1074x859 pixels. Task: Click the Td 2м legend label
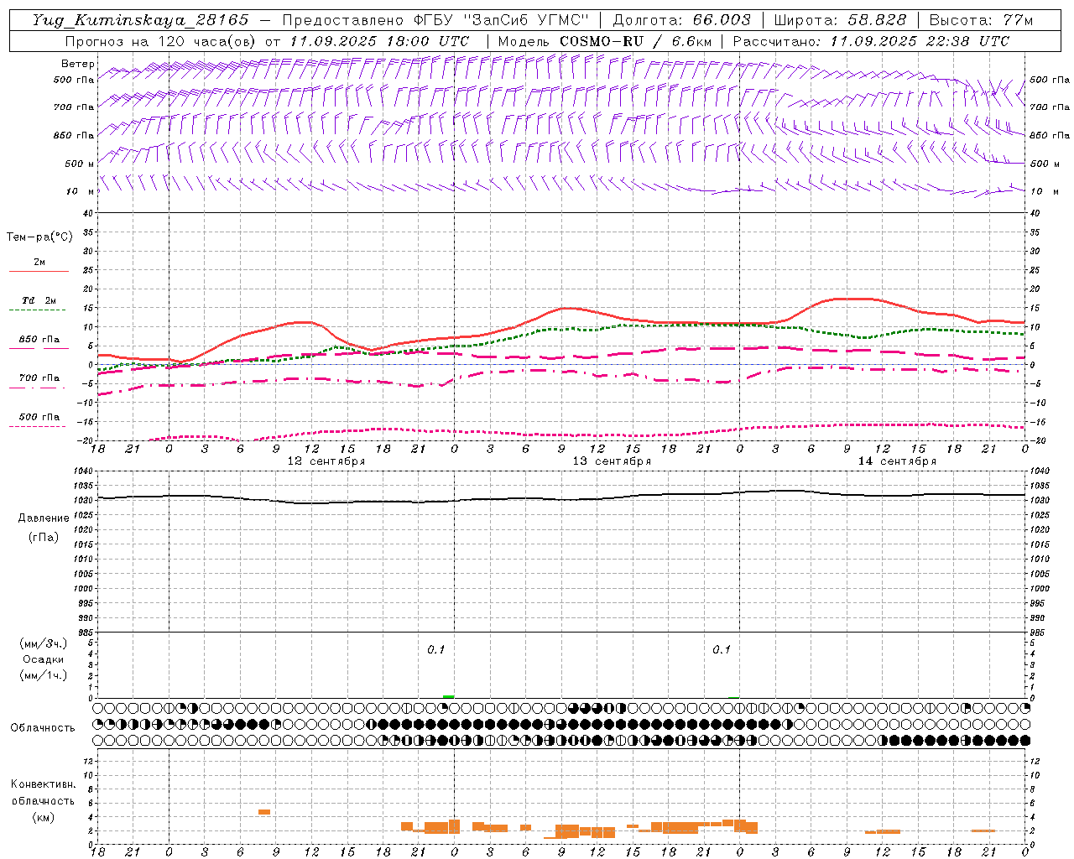point(39,300)
